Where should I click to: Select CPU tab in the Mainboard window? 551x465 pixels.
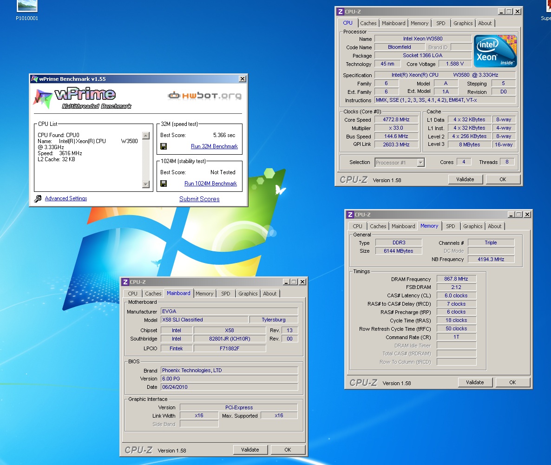132,294
